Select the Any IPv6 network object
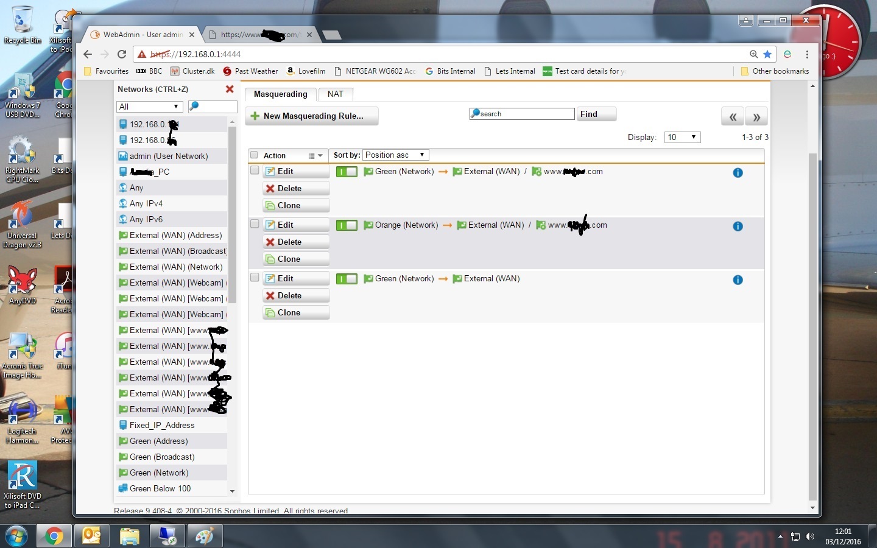 click(172, 219)
